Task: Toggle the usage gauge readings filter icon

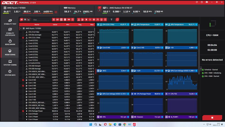Action: (x=98, y=19)
